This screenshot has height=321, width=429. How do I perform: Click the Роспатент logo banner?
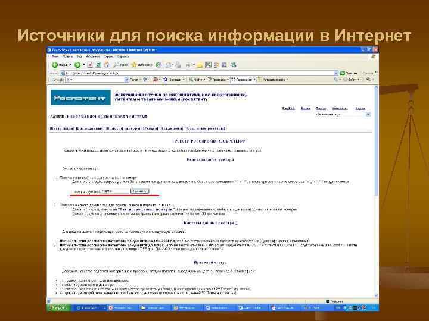coord(80,97)
